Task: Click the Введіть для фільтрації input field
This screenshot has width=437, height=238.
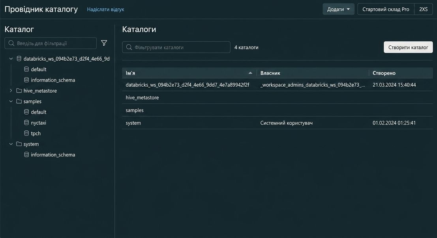Action: click(x=51, y=43)
